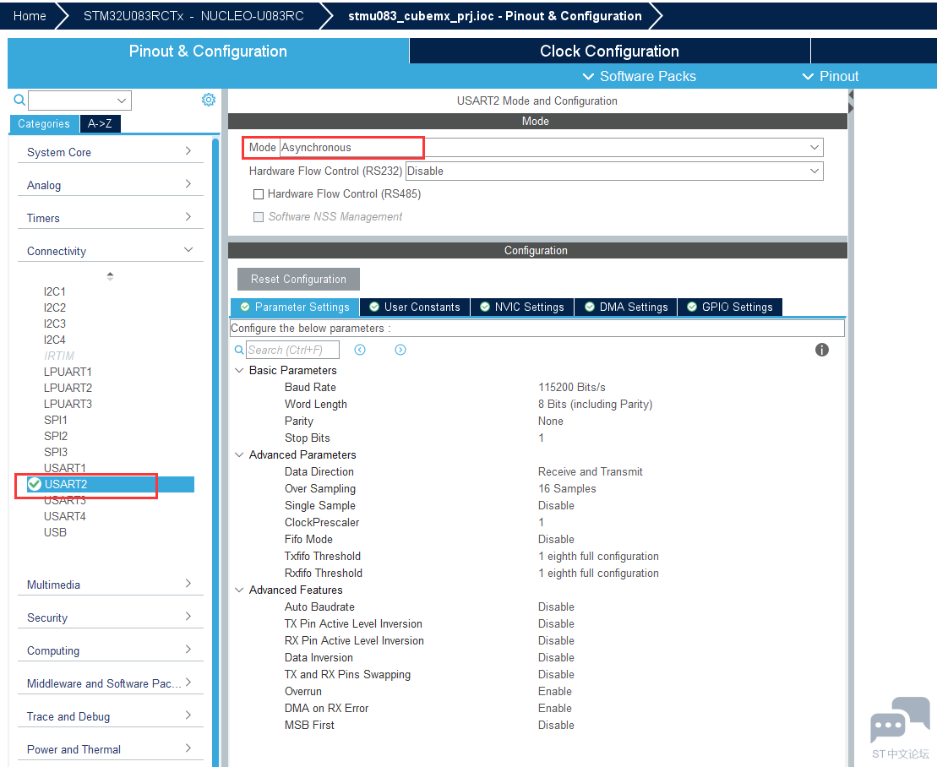This screenshot has height=767, width=937.
Task: Click Word Length value 8 Bits (including Parity)
Action: pyautogui.click(x=595, y=405)
